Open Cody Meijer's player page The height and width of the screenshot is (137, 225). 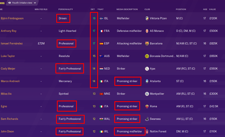[8, 69]
